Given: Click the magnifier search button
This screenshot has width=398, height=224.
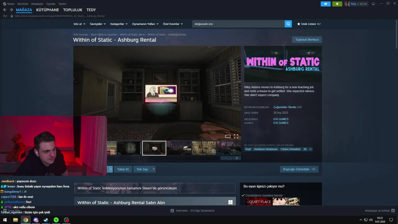Looking at the screenshot, I should [x=288, y=24].
